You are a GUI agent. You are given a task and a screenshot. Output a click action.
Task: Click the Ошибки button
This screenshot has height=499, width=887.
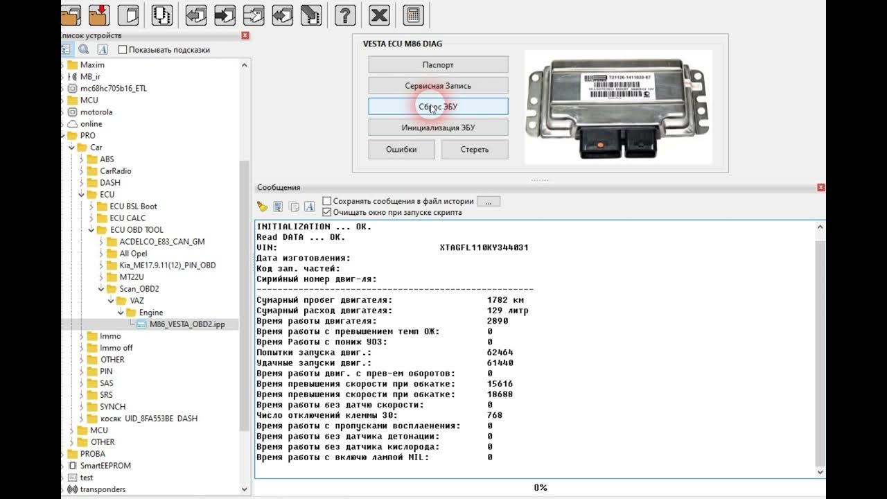click(x=401, y=149)
